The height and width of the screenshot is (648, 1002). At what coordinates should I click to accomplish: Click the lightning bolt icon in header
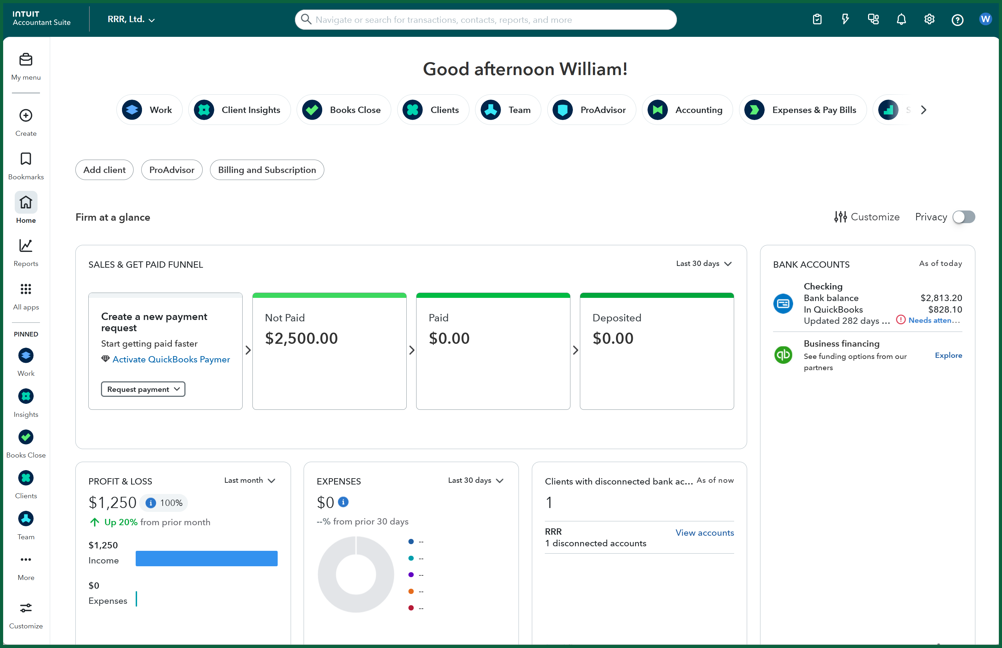(x=845, y=19)
